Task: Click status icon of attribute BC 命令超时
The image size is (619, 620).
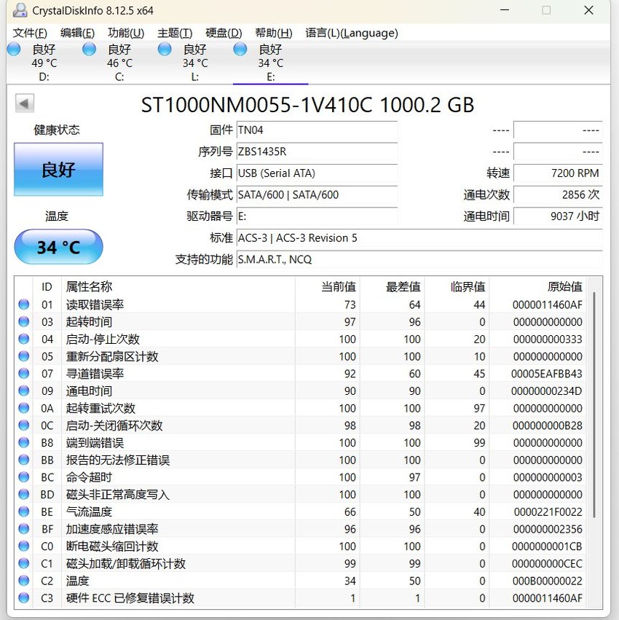Action: [x=24, y=477]
